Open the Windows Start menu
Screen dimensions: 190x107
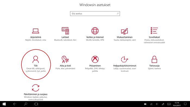pos(4,104)
